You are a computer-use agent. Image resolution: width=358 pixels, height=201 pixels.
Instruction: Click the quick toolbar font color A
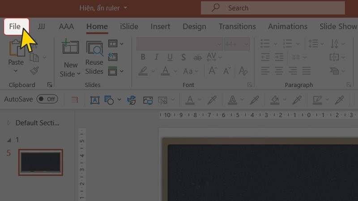pos(190,100)
